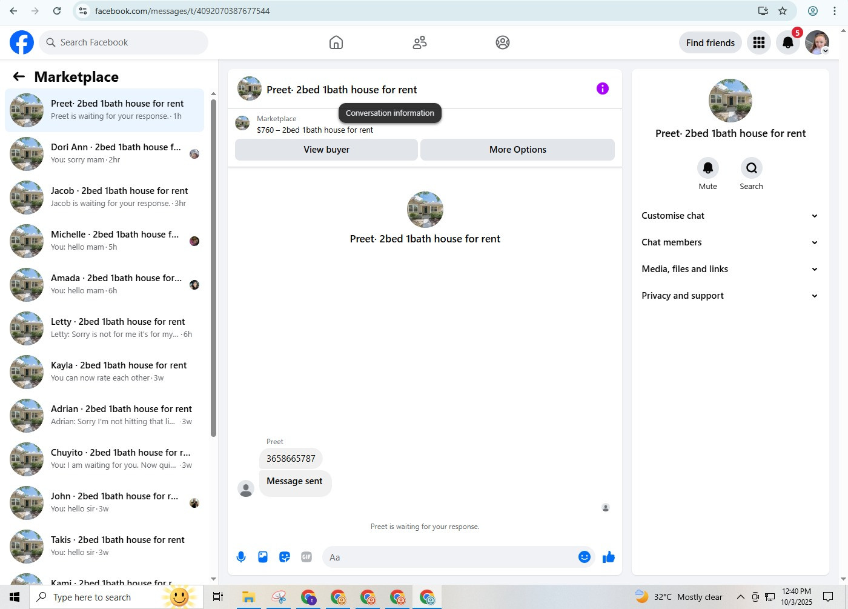Expand the Privacy and support section
Screen dimensions: 848x609
(x=730, y=296)
